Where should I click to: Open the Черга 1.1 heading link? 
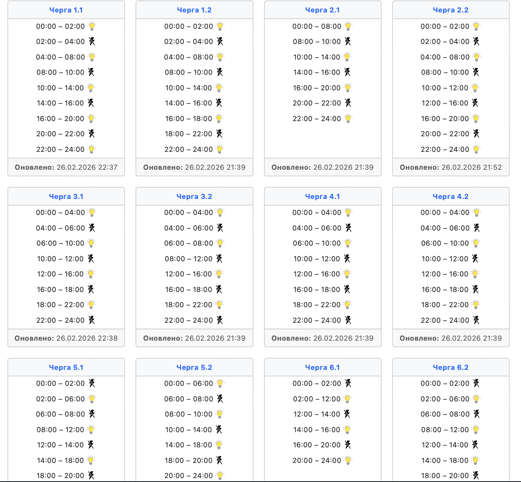pyautogui.click(x=66, y=10)
